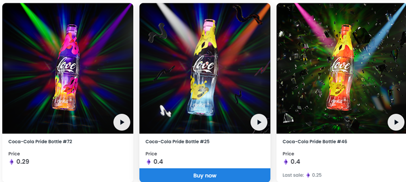
Task: Click the Price label on bottle #46 card
Action: [288, 153]
